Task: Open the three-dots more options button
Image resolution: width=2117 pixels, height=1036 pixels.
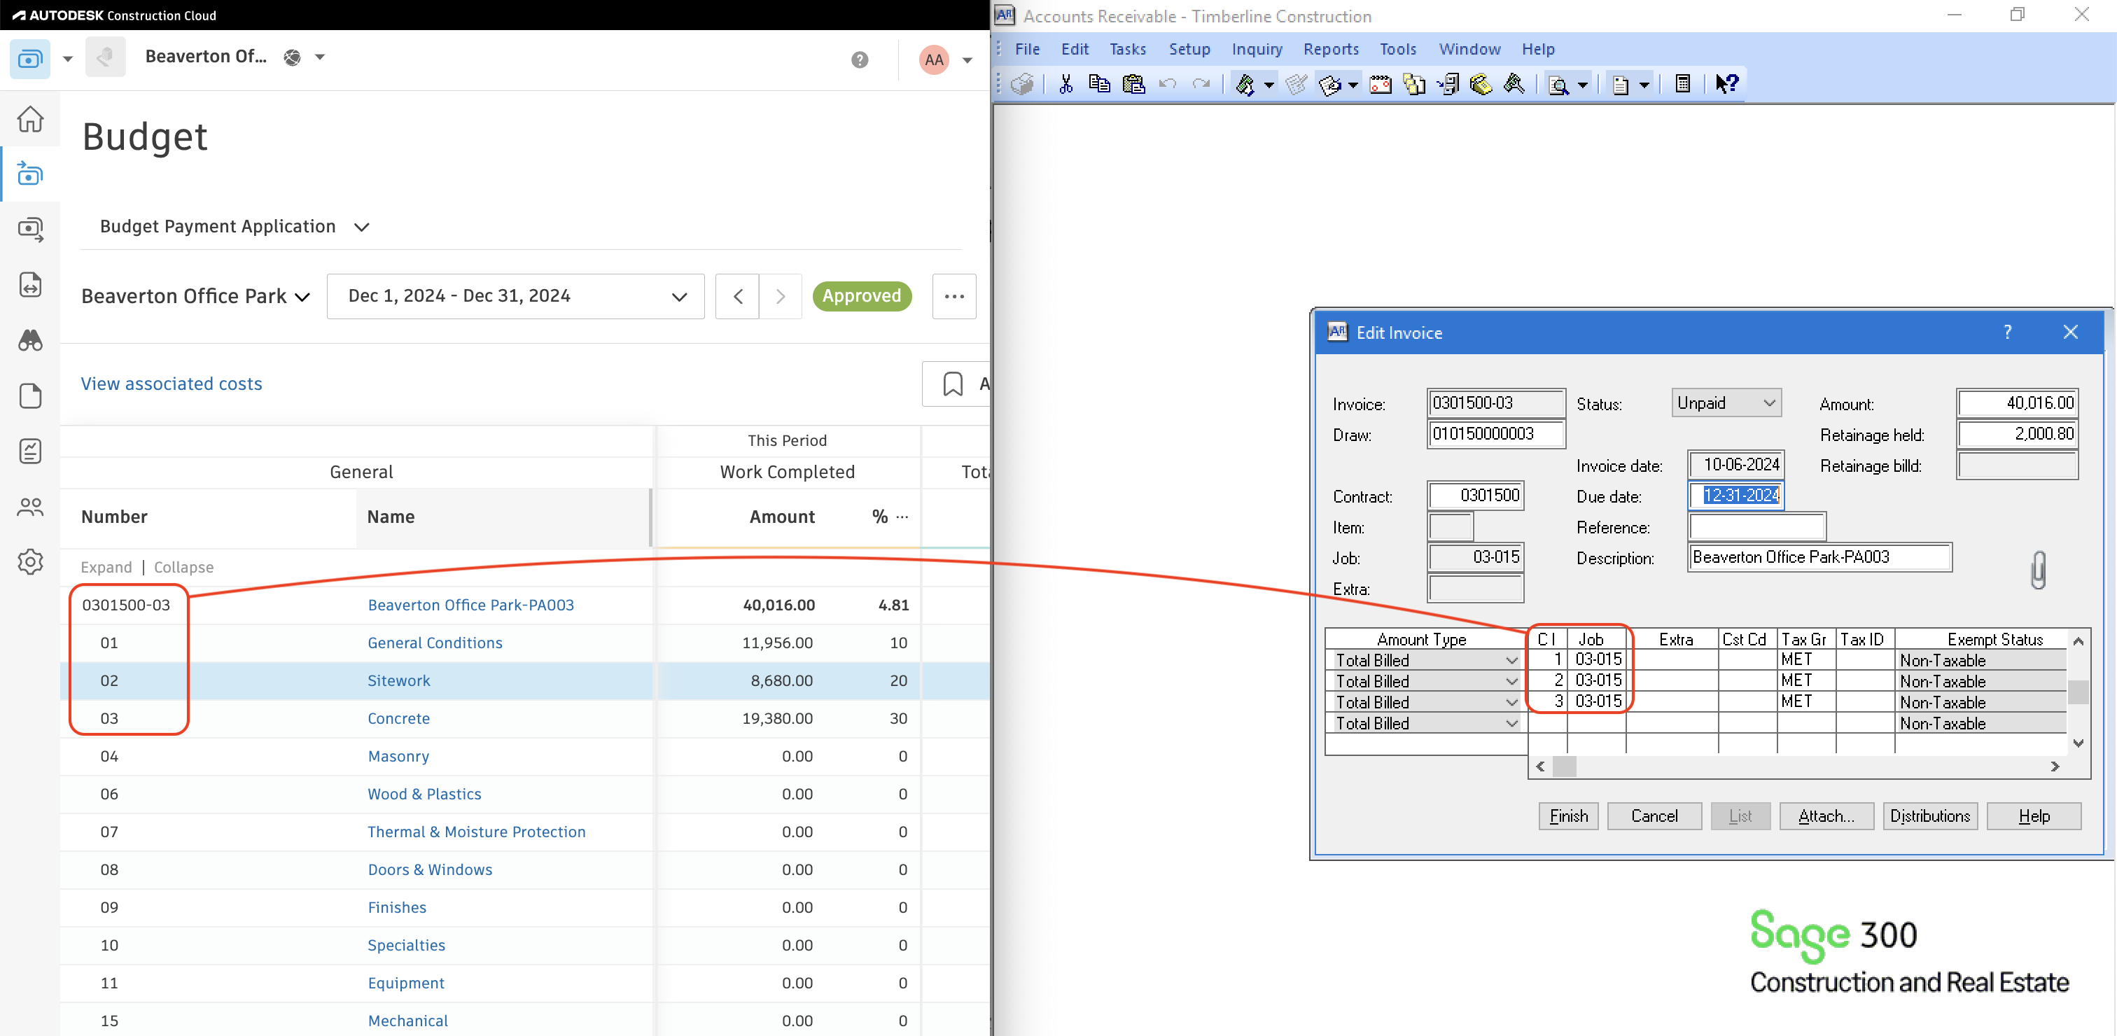Action: coord(954,297)
